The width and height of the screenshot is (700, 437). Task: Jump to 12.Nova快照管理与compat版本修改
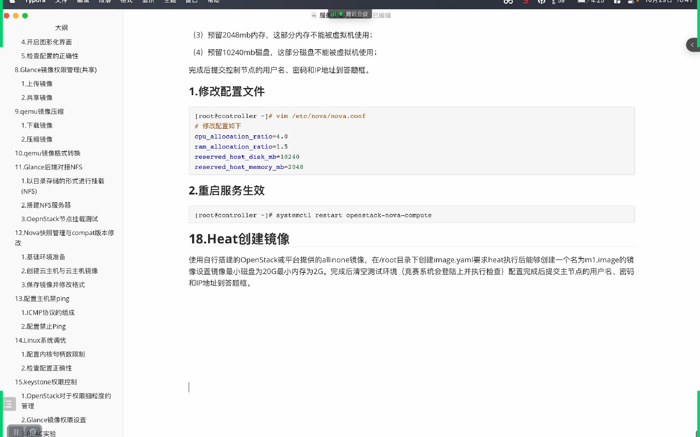[x=64, y=238]
